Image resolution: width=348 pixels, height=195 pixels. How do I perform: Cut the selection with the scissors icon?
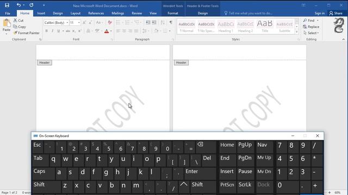pos(15,21)
